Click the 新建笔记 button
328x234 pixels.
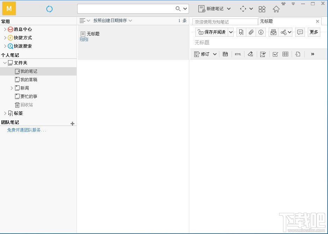click(x=211, y=9)
